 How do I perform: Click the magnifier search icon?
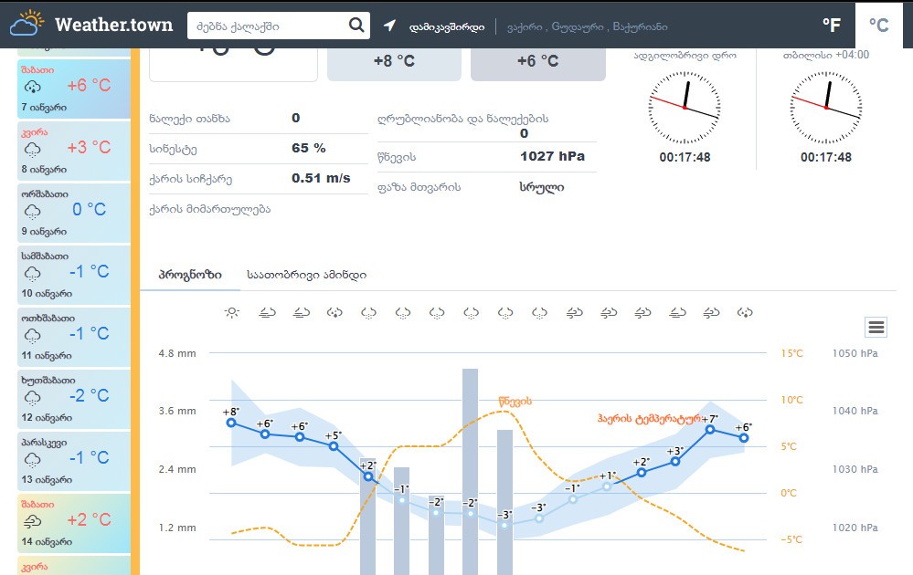pos(356,25)
